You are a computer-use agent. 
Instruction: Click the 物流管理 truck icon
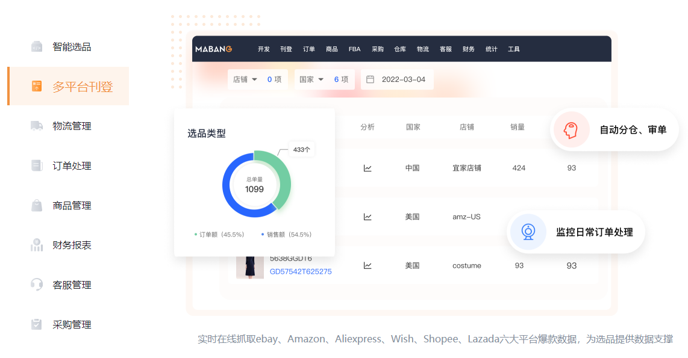[37, 126]
